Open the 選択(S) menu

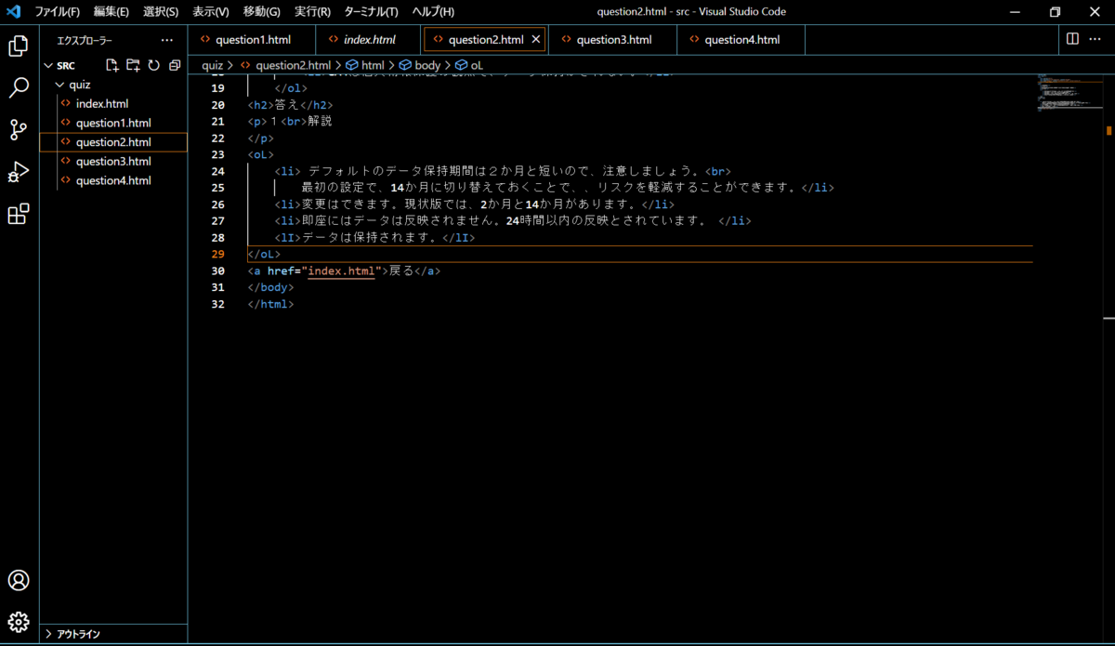tap(161, 12)
